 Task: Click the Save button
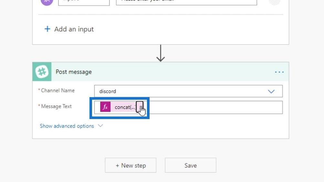point(191,165)
